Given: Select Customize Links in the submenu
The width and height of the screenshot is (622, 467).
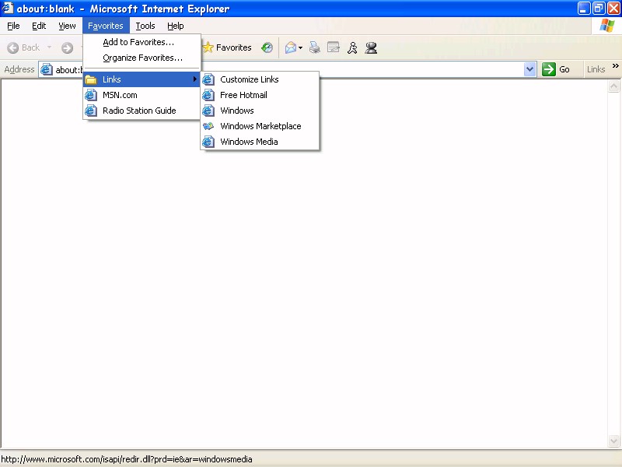Looking at the screenshot, I should [x=260, y=79].
